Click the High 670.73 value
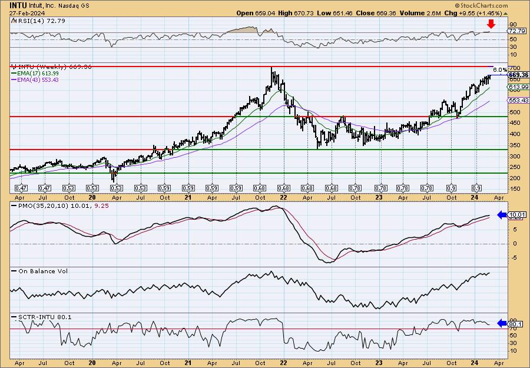 [x=296, y=13]
